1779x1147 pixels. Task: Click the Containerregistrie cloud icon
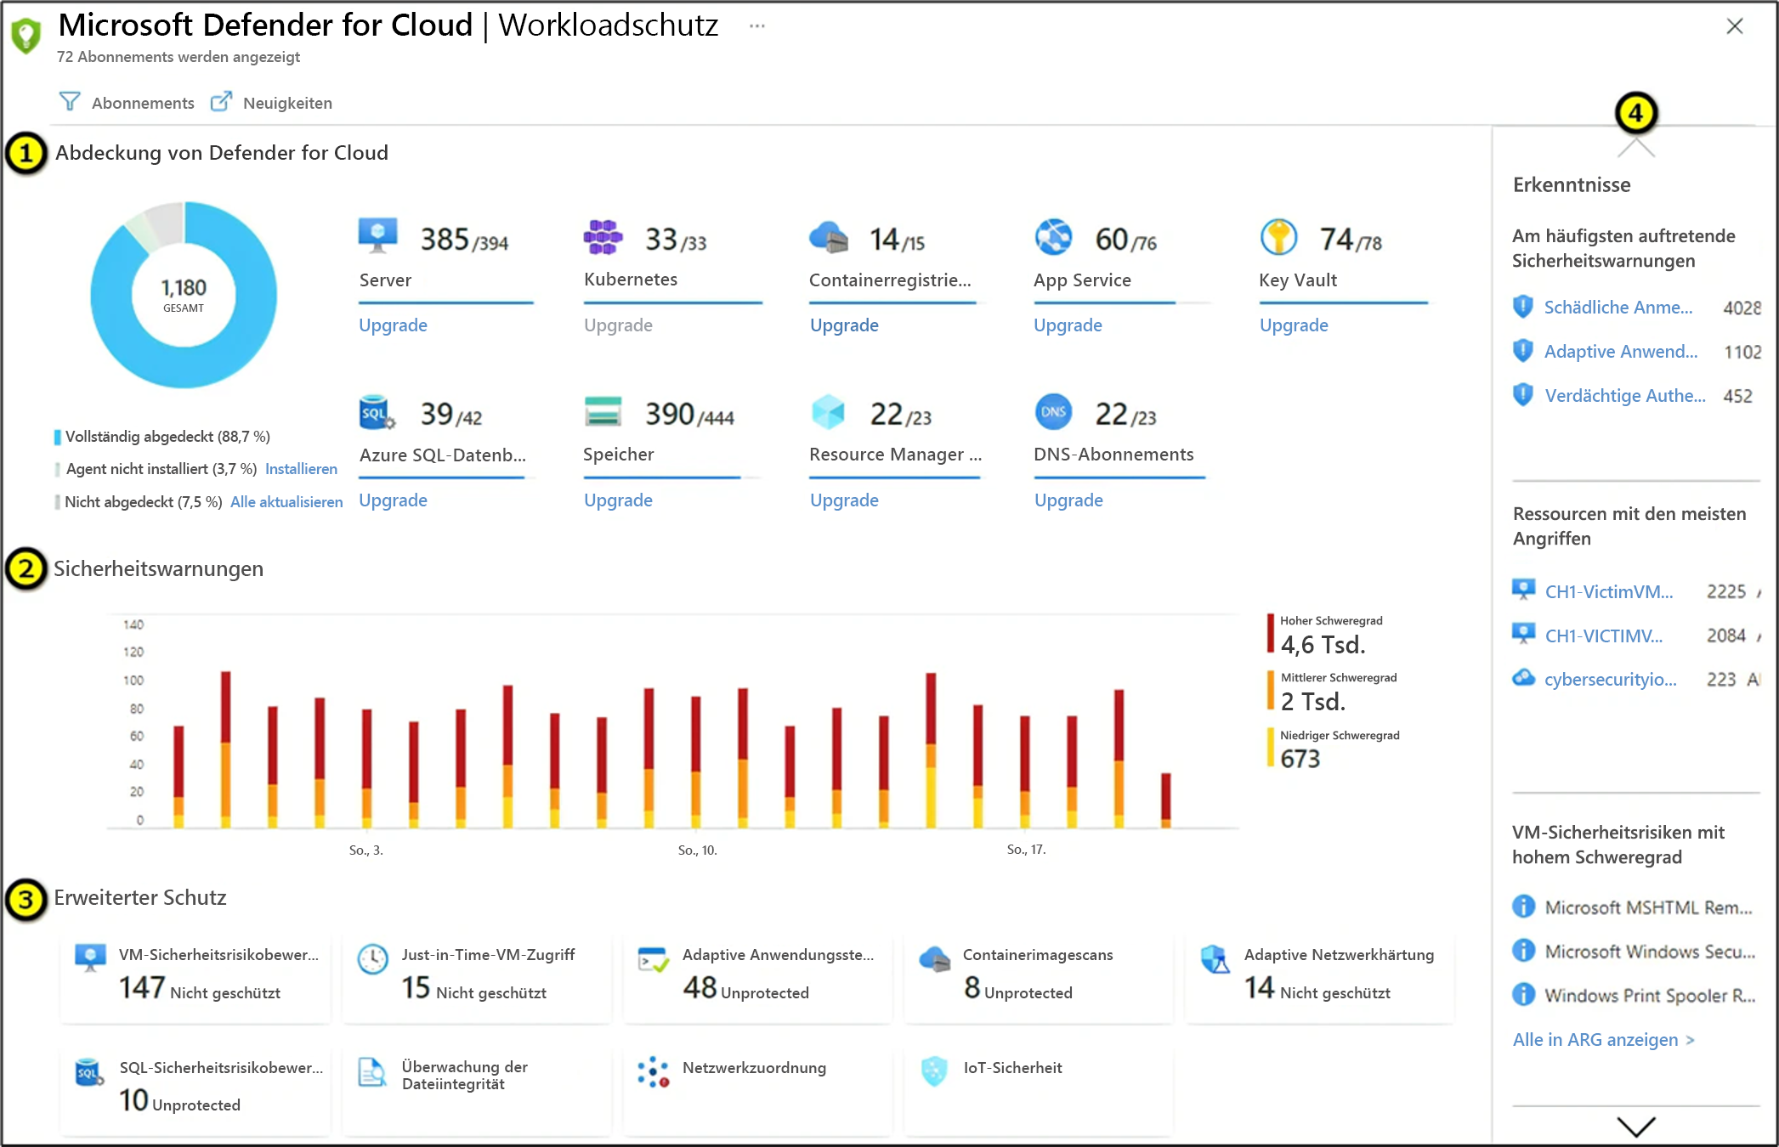coord(829,237)
